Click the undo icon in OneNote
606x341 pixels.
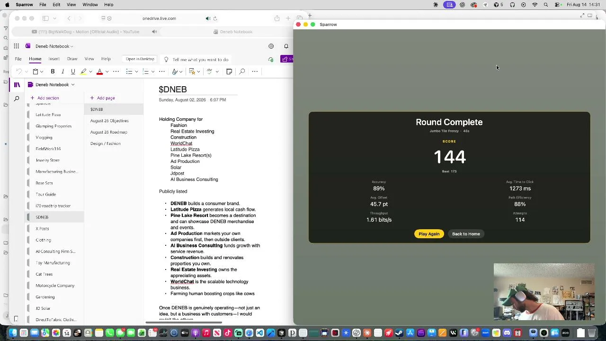(19, 72)
